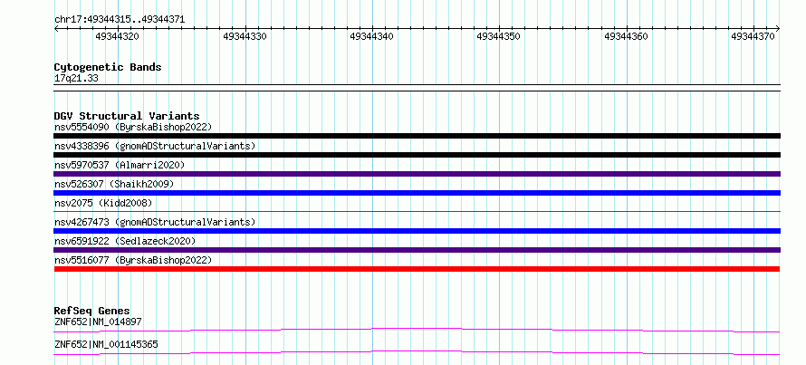806x365 pixels.
Task: Click ruler position 49344360
Action: click(626, 36)
